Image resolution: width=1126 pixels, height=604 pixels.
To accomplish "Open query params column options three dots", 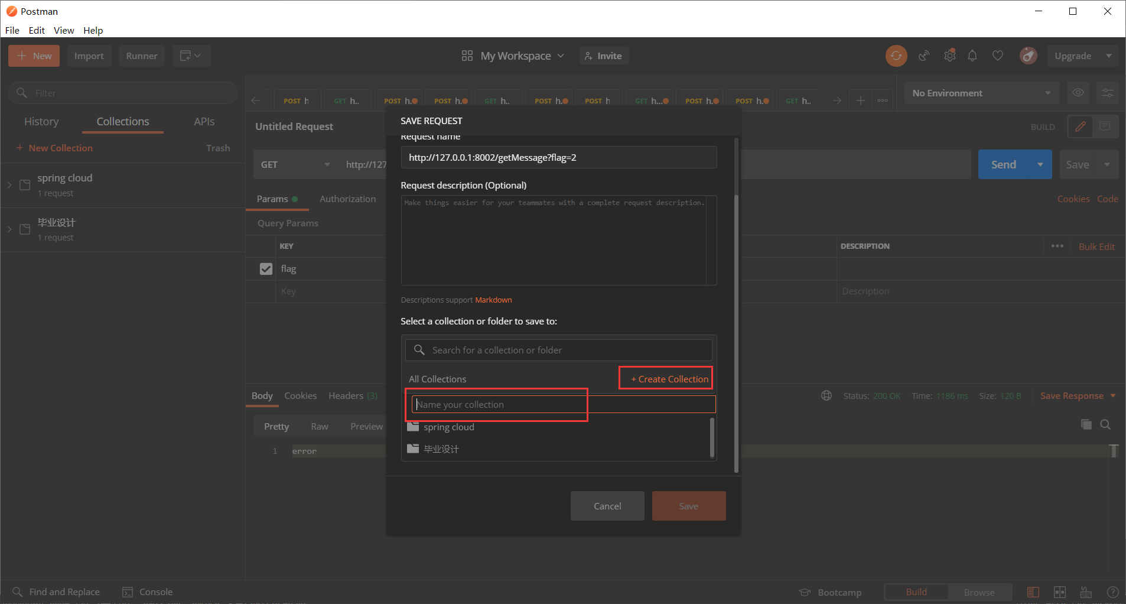I will 1057,246.
